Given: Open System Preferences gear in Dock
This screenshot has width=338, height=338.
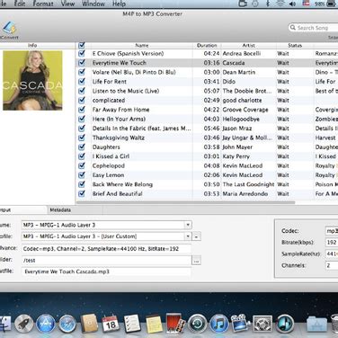Looking at the screenshot, I should tap(262, 324).
